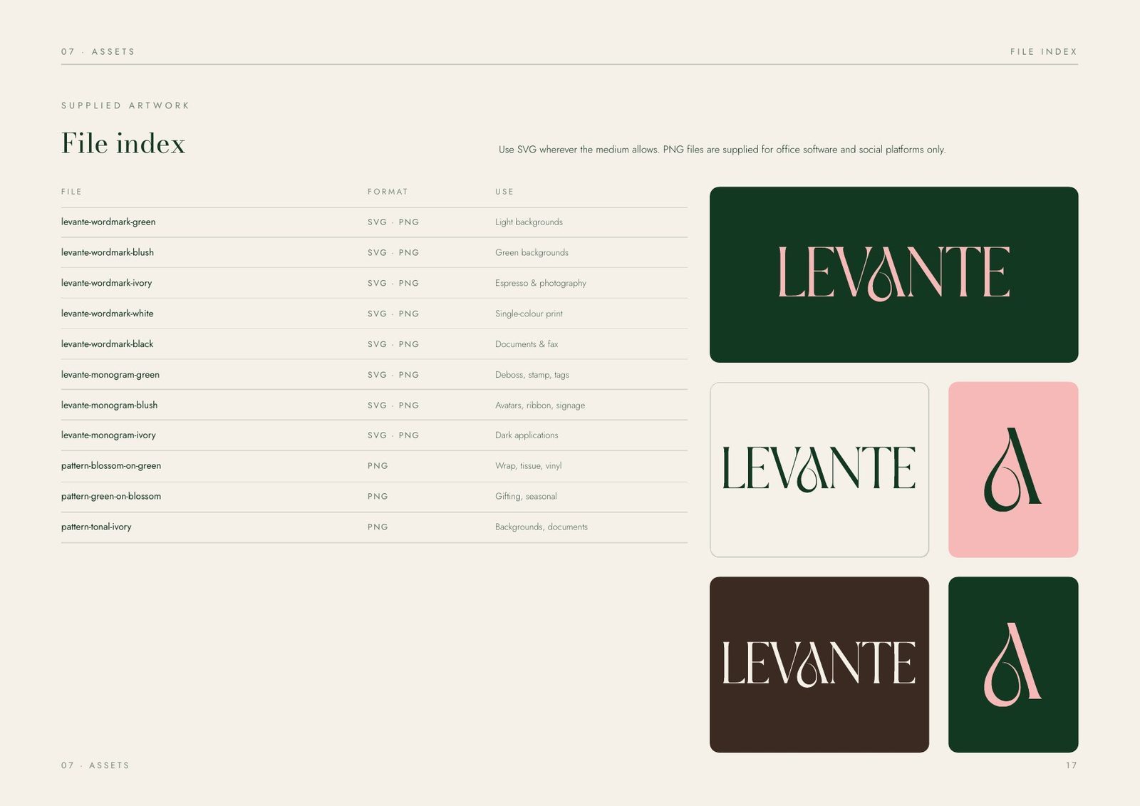Select file name levante-monogram-ivory
The width and height of the screenshot is (1140, 806).
(108, 435)
